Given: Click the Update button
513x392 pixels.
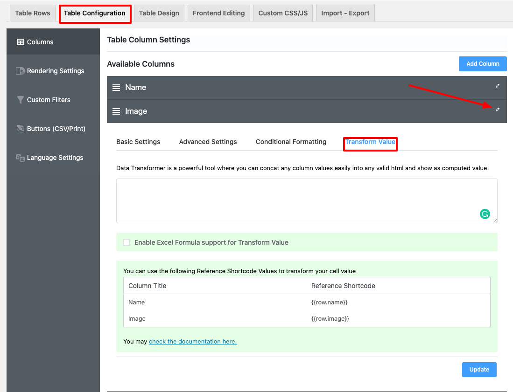Looking at the screenshot, I should 479,369.
